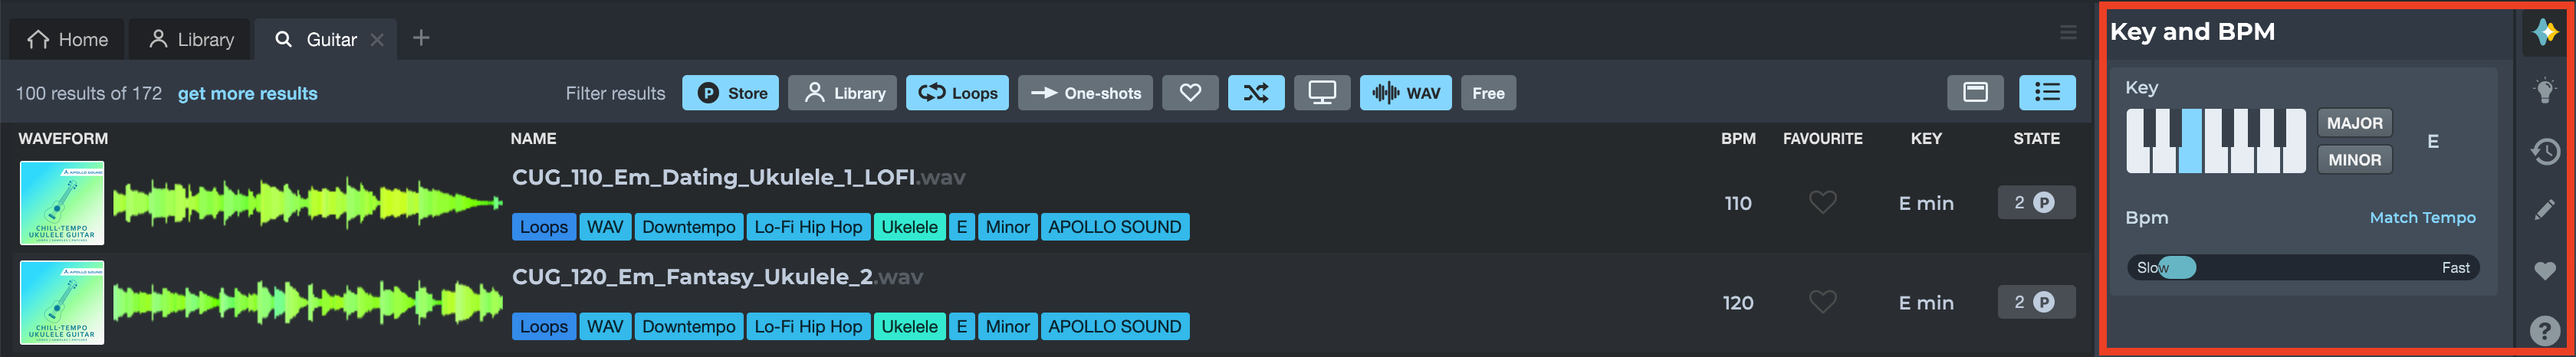2576x357 pixels.
Task: Click Match Tempo link
Action: coord(2422,217)
